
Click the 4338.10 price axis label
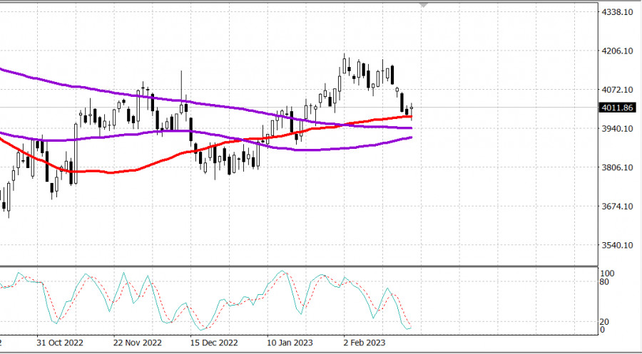click(x=618, y=13)
